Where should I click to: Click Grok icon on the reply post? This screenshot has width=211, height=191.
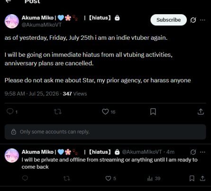point(193,152)
